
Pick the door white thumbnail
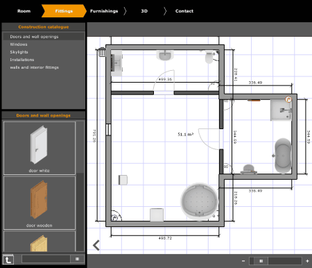(40, 148)
